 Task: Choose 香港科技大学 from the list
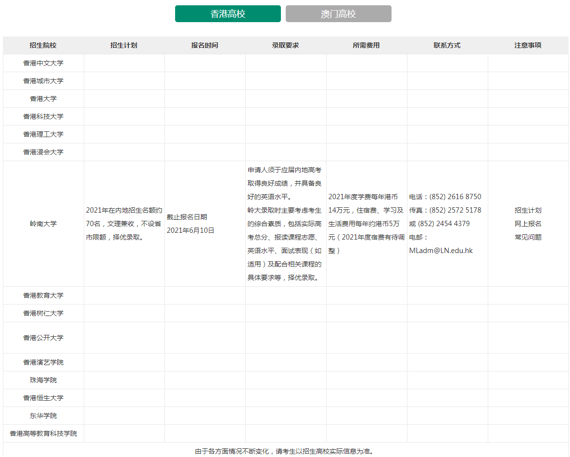click(x=43, y=117)
